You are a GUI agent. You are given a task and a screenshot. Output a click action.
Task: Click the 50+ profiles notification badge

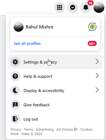coord(92,44)
